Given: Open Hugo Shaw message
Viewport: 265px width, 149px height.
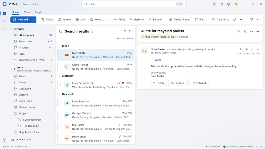Looking at the screenshot, I should (96, 139).
